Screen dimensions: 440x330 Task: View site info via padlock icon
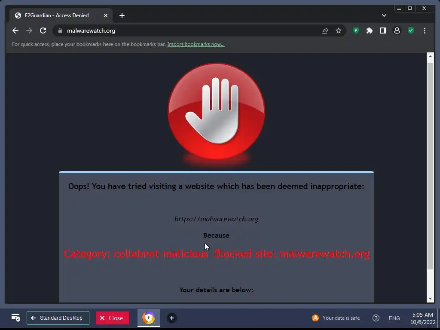tap(60, 31)
